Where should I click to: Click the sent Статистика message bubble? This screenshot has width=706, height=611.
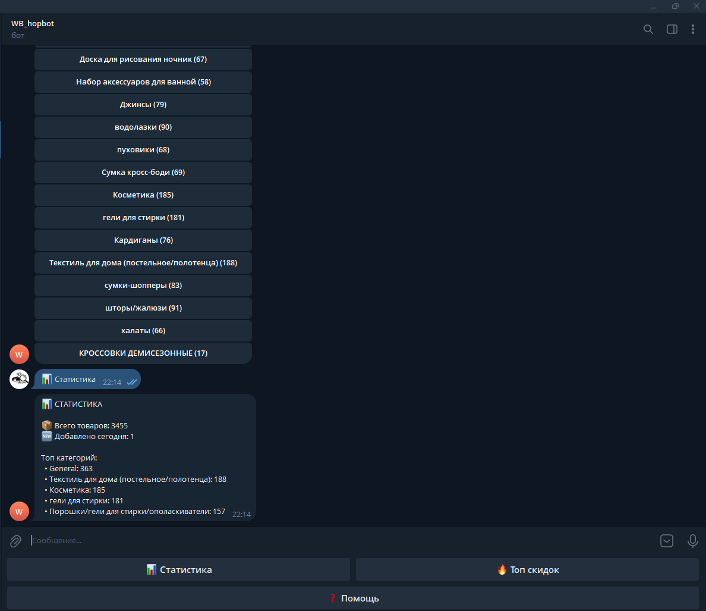[x=88, y=380]
